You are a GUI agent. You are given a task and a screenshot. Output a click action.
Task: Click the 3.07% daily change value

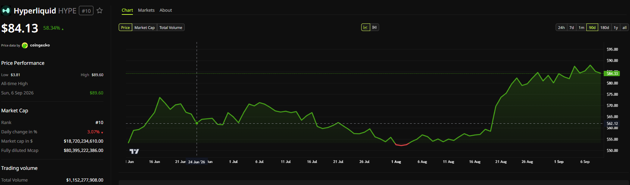click(93, 132)
